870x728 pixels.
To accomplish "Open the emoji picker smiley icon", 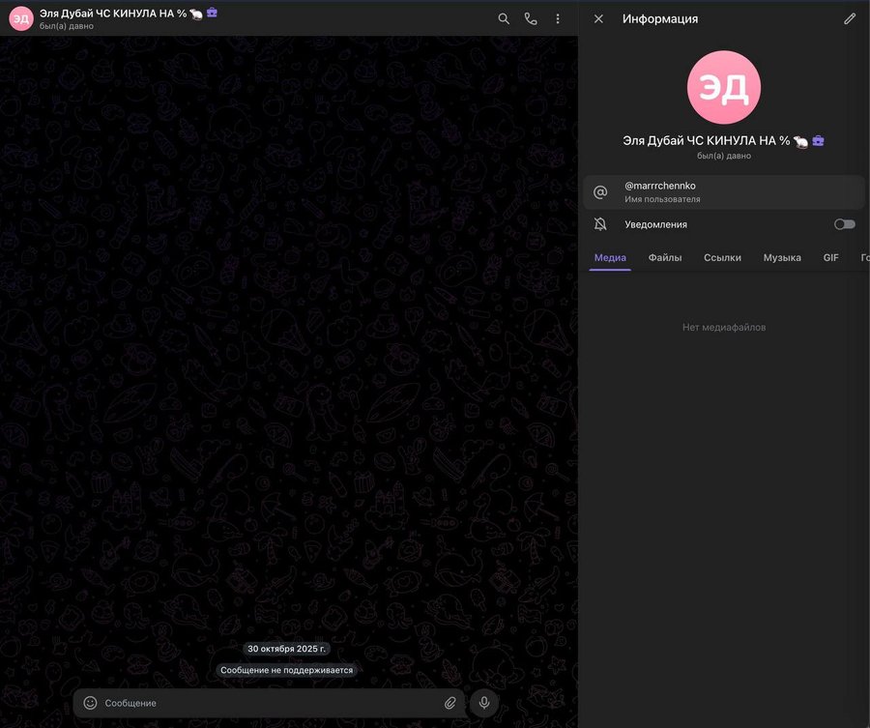I will tap(90, 703).
